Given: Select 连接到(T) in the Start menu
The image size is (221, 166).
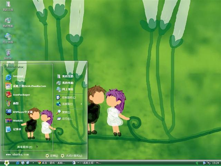Looking at the screenshot, I should 65,104.
